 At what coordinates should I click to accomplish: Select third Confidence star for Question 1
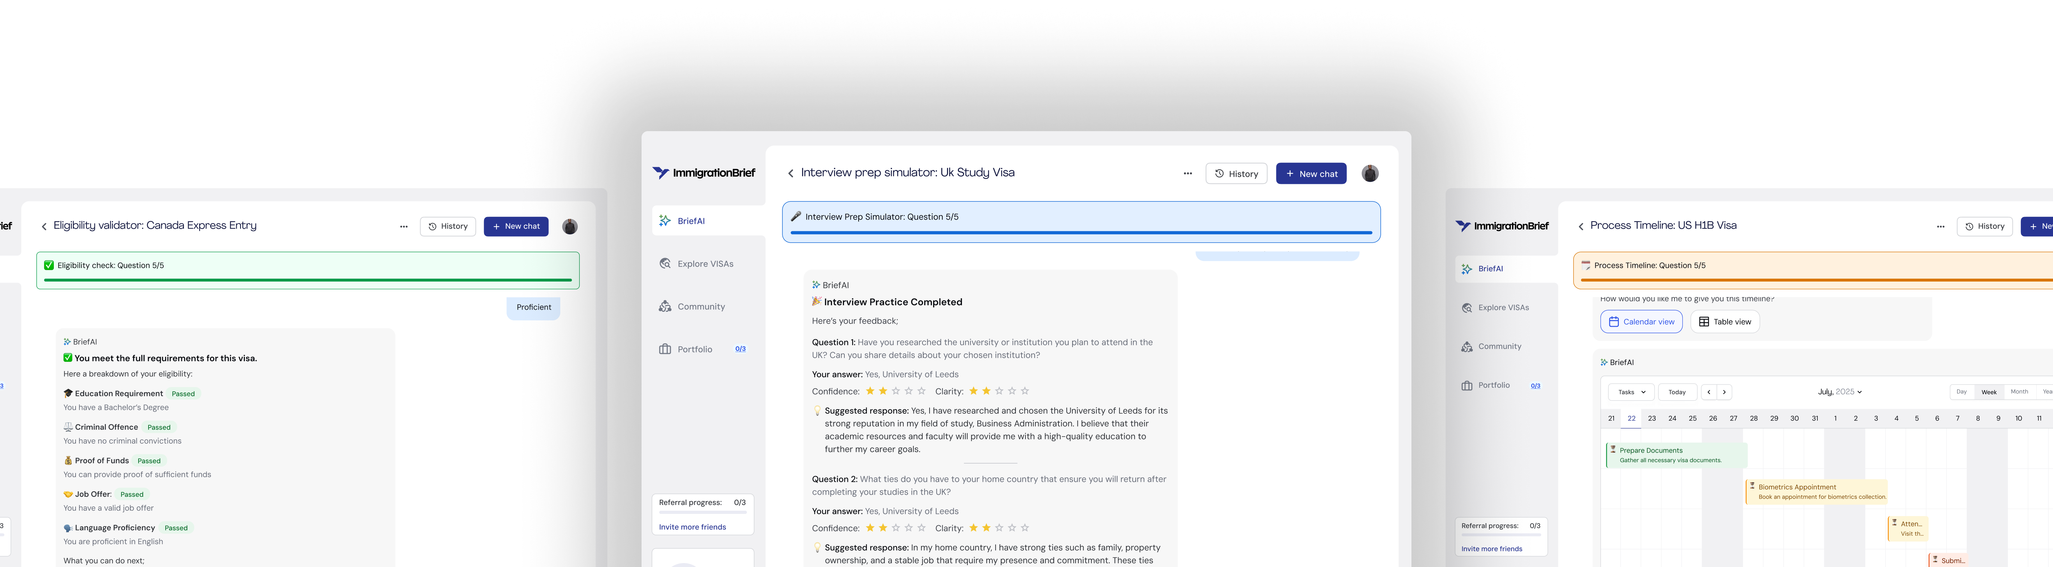tap(896, 391)
